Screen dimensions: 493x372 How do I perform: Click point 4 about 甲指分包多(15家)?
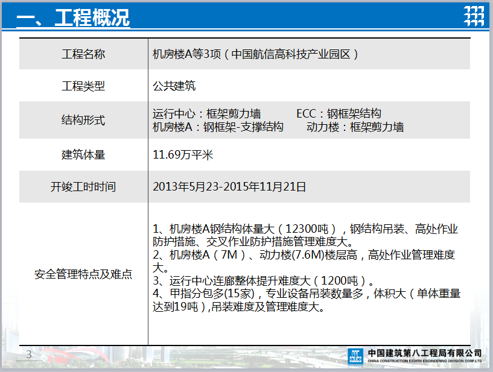tap(307, 300)
